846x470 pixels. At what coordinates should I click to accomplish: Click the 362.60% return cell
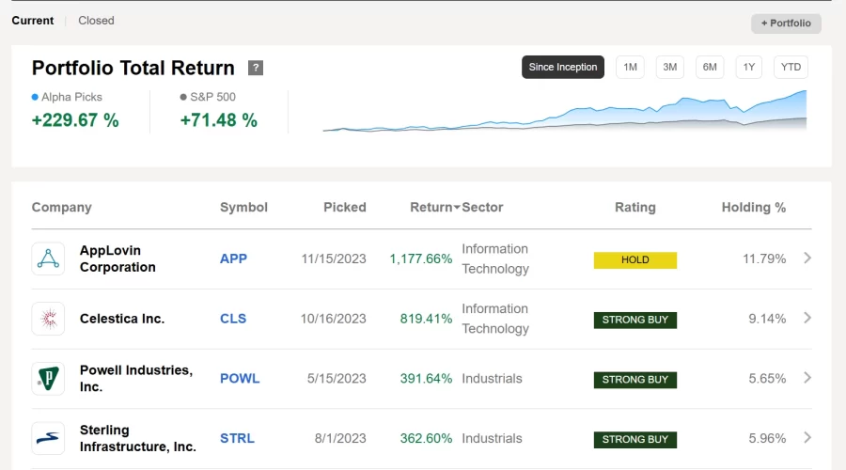coord(426,438)
